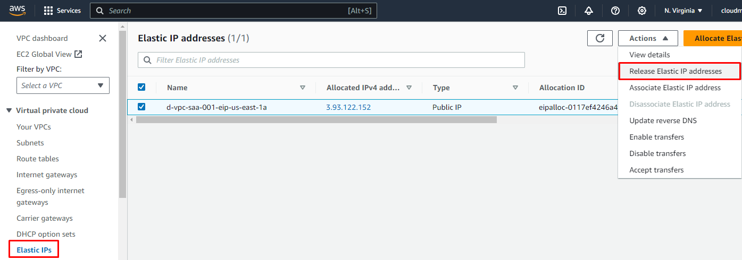742x260 pixels.
Task: Open the 3.93.122.152 address link
Action: click(x=348, y=107)
